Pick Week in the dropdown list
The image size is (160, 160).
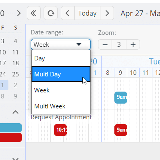61,90
